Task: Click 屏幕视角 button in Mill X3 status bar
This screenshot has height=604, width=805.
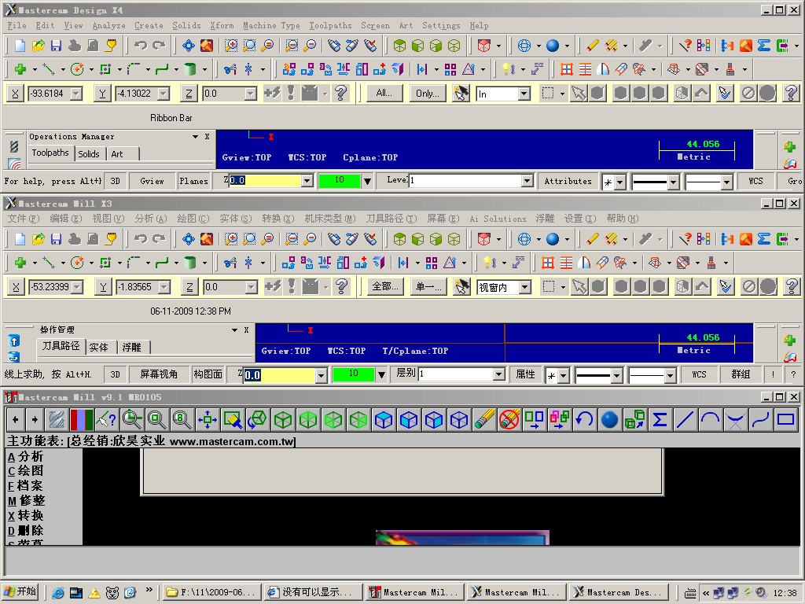Action: click(x=159, y=374)
